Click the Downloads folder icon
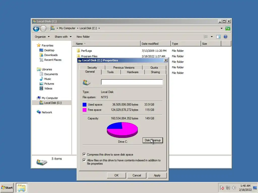 (x=41, y=55)
